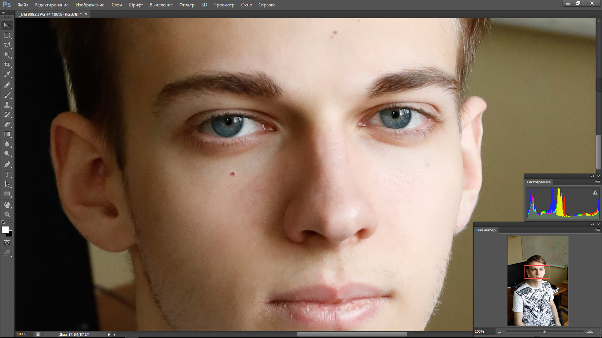Zoom in using Navigator large mountains icon
The image size is (602, 338).
pyautogui.click(x=590, y=331)
